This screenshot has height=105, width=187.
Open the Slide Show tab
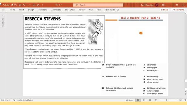70,10
